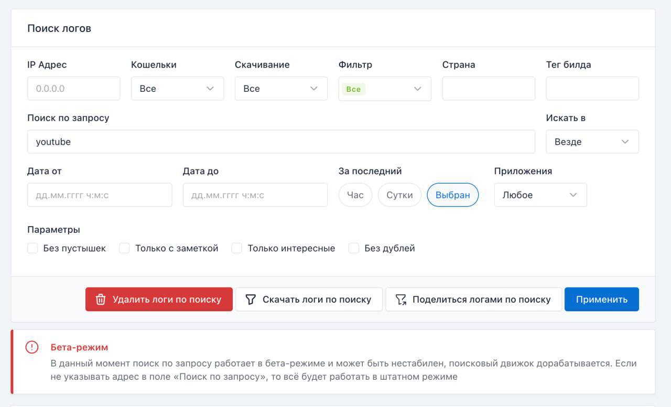Click the trash icon on the delete logs button
The image size is (671, 407).
pos(101,299)
